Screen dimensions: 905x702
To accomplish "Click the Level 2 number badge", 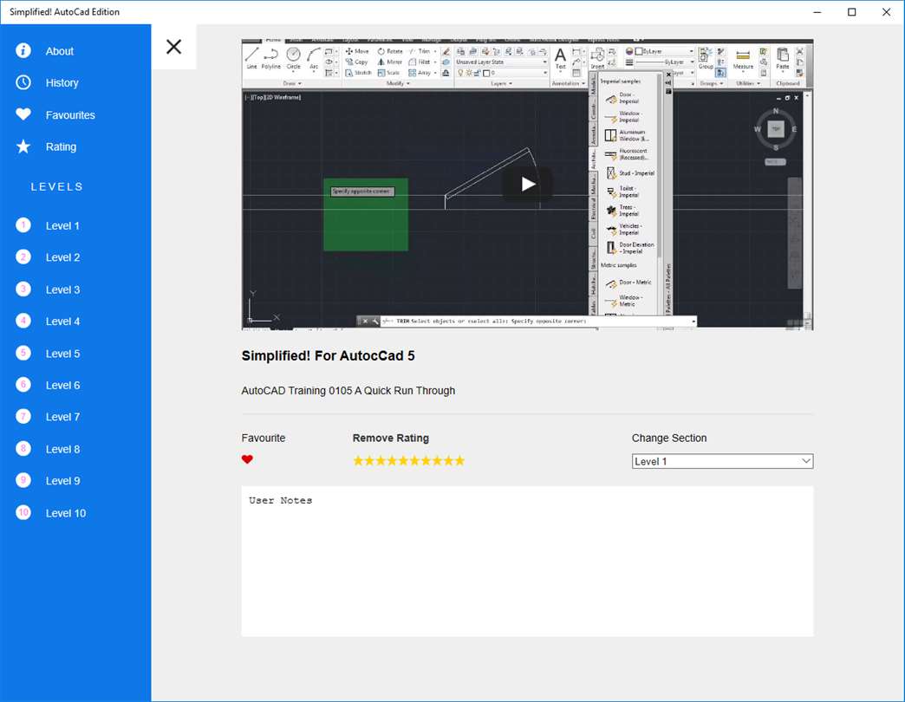I will (x=23, y=257).
